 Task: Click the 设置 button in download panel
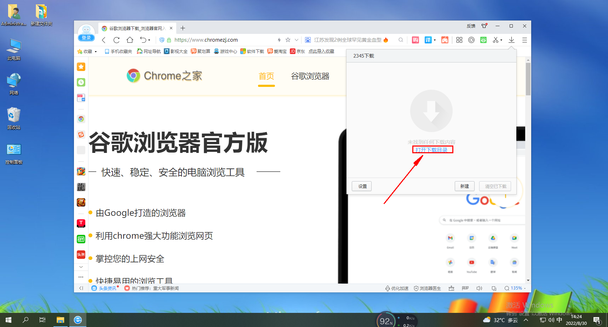tap(362, 186)
